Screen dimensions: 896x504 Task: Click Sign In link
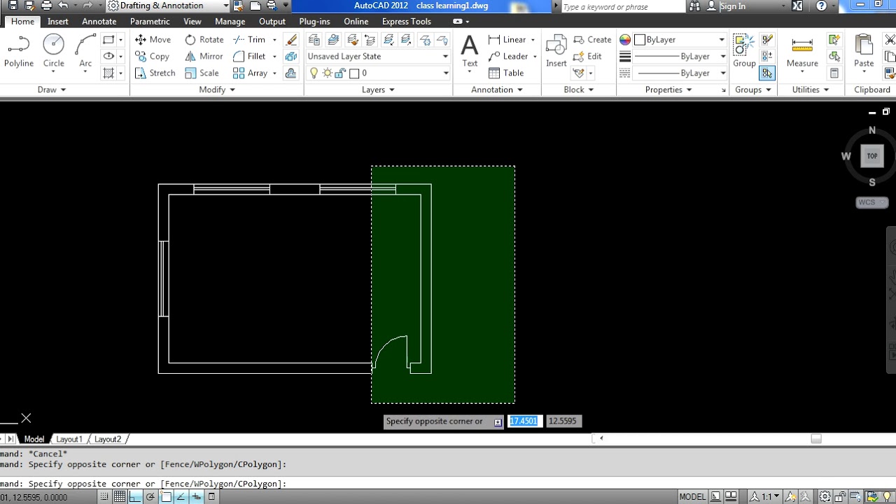click(733, 6)
